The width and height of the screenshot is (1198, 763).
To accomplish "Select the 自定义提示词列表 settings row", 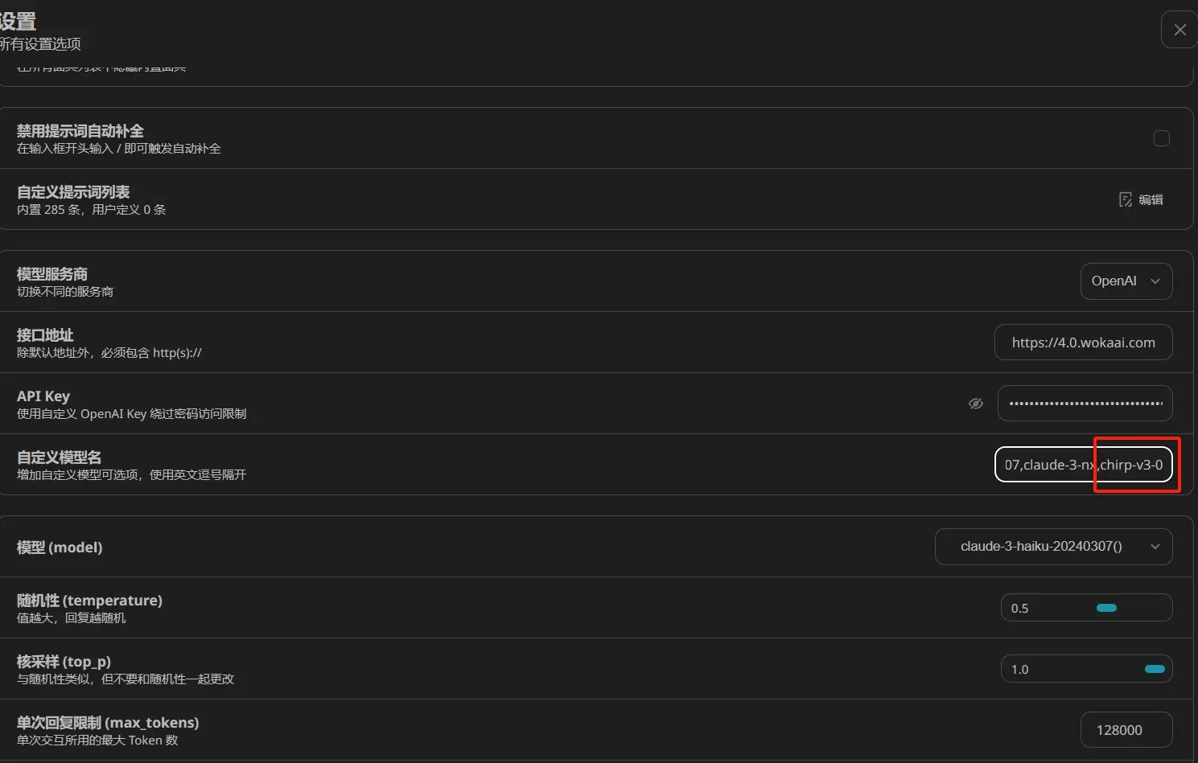I will click(x=596, y=199).
